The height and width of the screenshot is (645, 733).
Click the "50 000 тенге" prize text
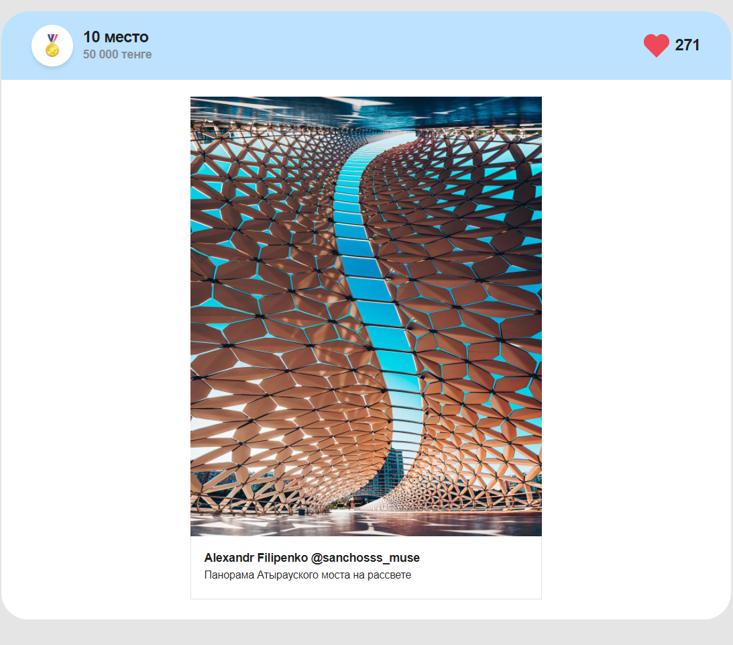click(117, 54)
